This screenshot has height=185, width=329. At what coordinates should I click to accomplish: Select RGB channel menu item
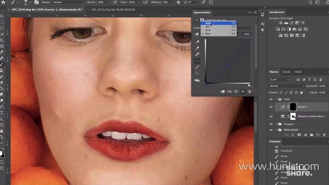[218, 23]
